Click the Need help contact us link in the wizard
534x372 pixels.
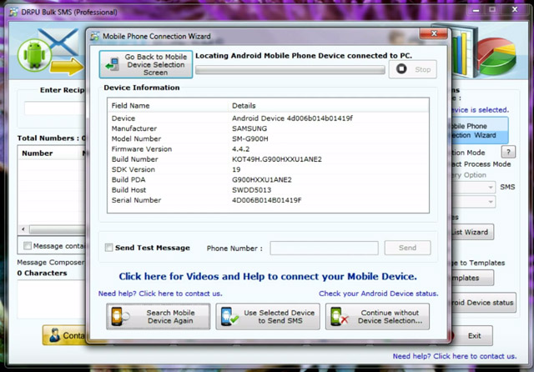click(160, 294)
